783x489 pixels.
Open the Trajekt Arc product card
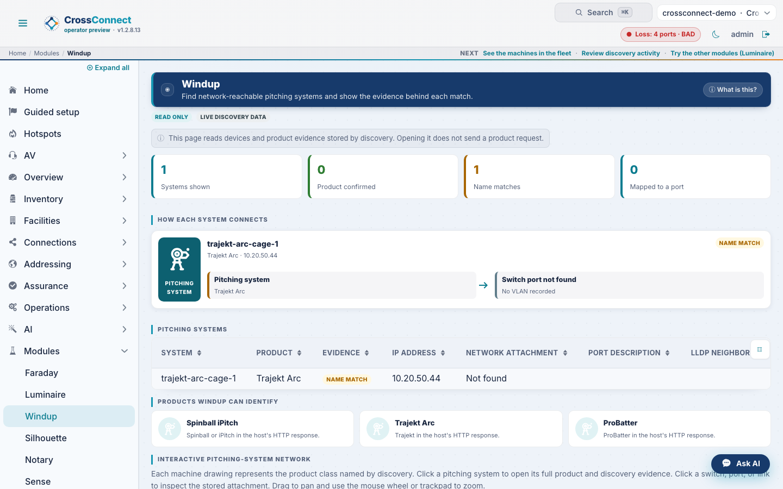[461, 429]
